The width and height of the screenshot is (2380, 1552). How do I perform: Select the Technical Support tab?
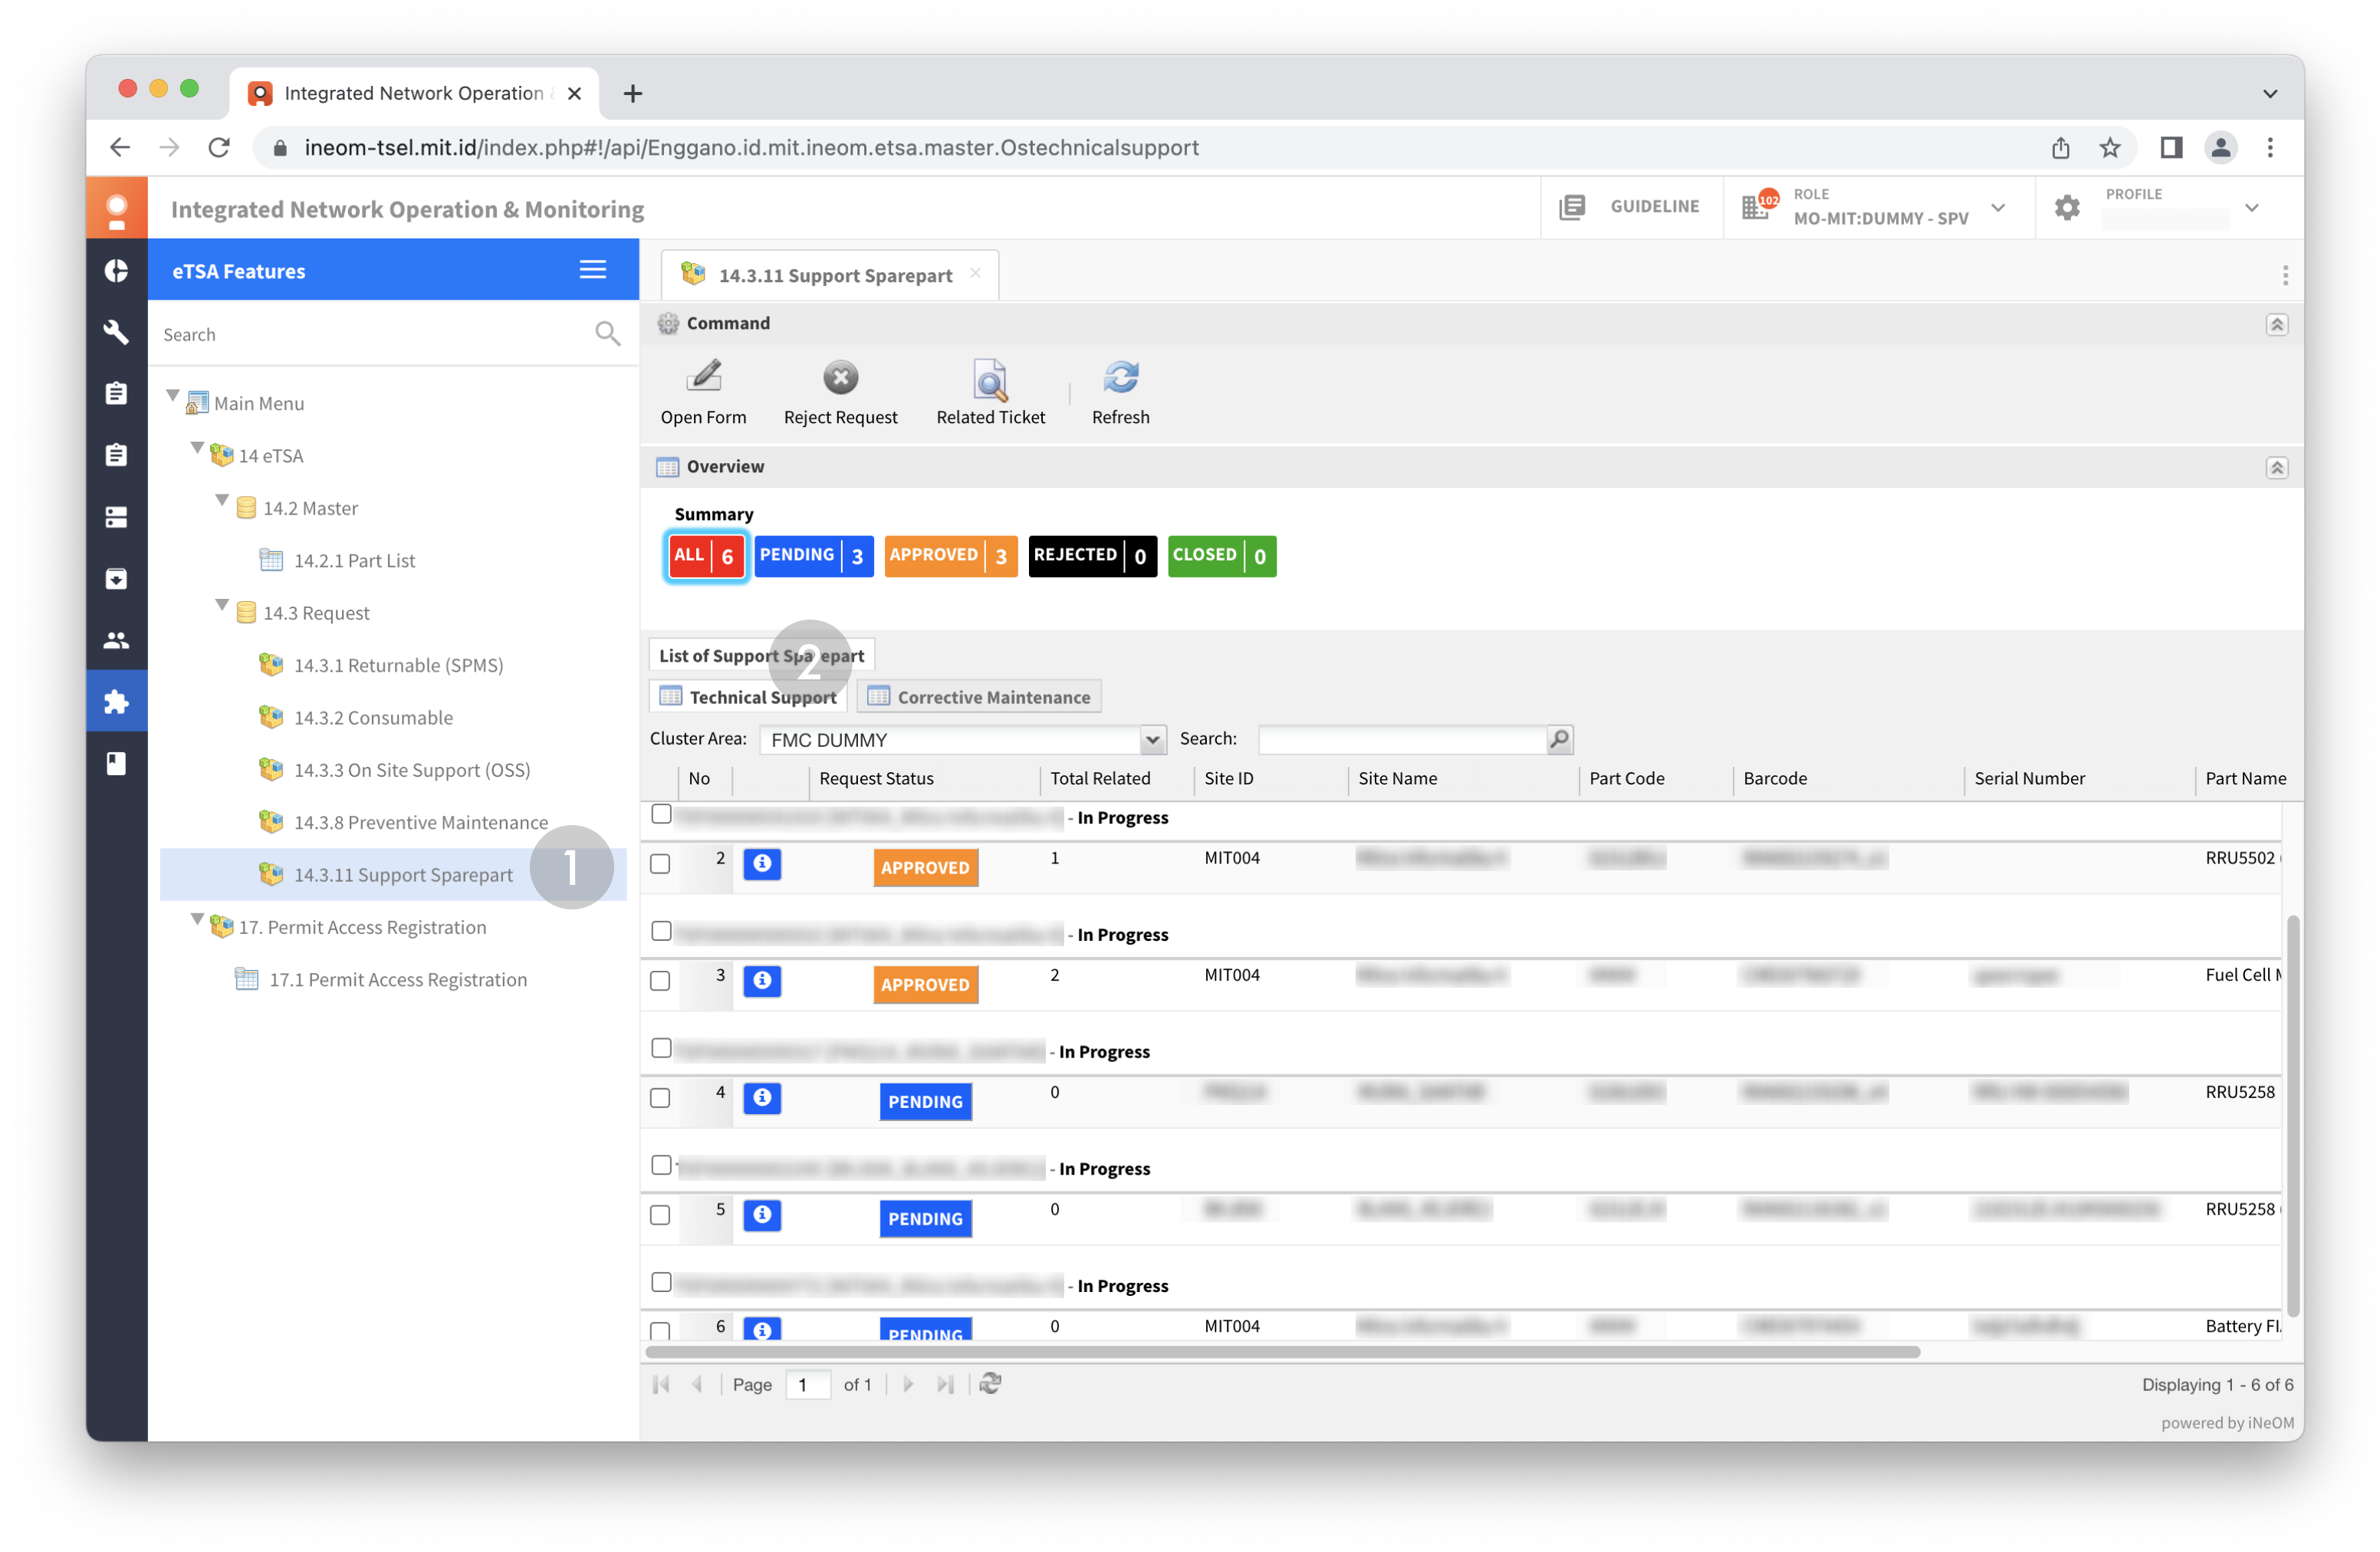[748, 697]
